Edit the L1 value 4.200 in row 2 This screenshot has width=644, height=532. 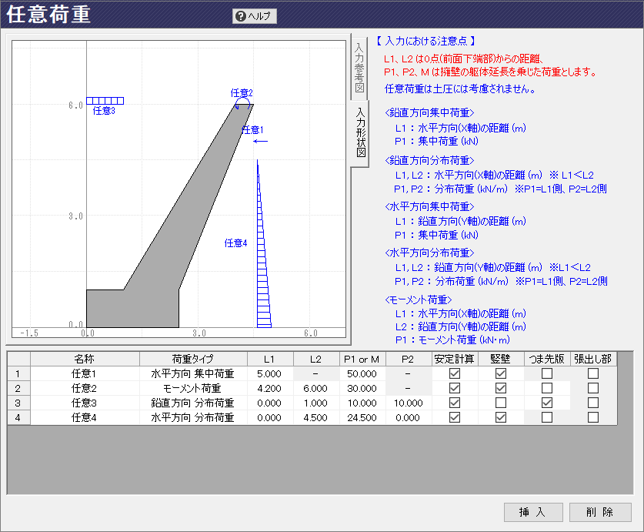(x=270, y=388)
